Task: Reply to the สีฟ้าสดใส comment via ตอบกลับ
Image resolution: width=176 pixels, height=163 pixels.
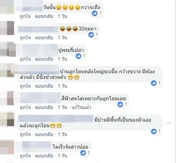Action: 44,107
